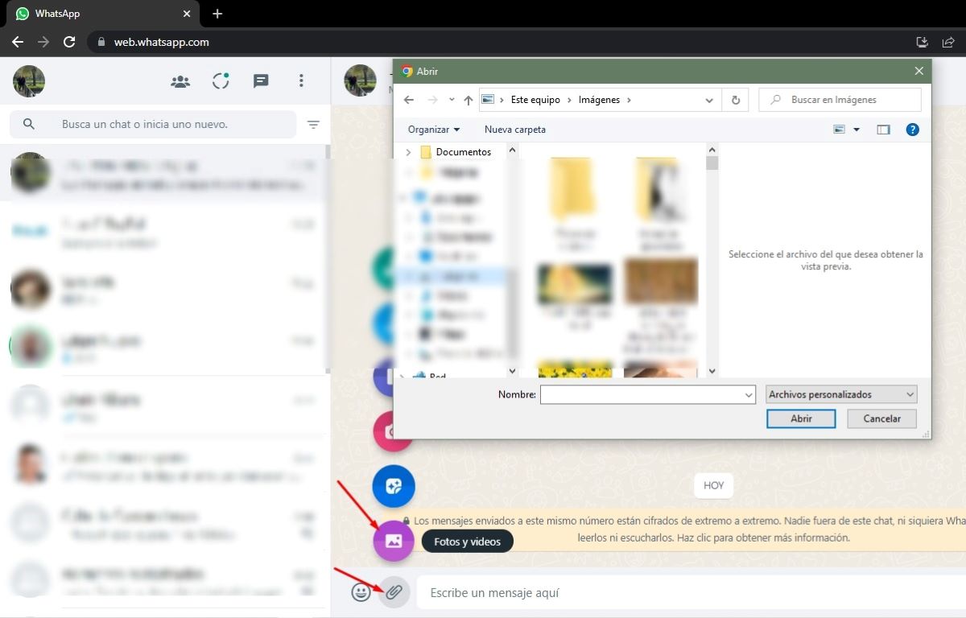Click the web.whatsapp.com address bar

coord(499,42)
